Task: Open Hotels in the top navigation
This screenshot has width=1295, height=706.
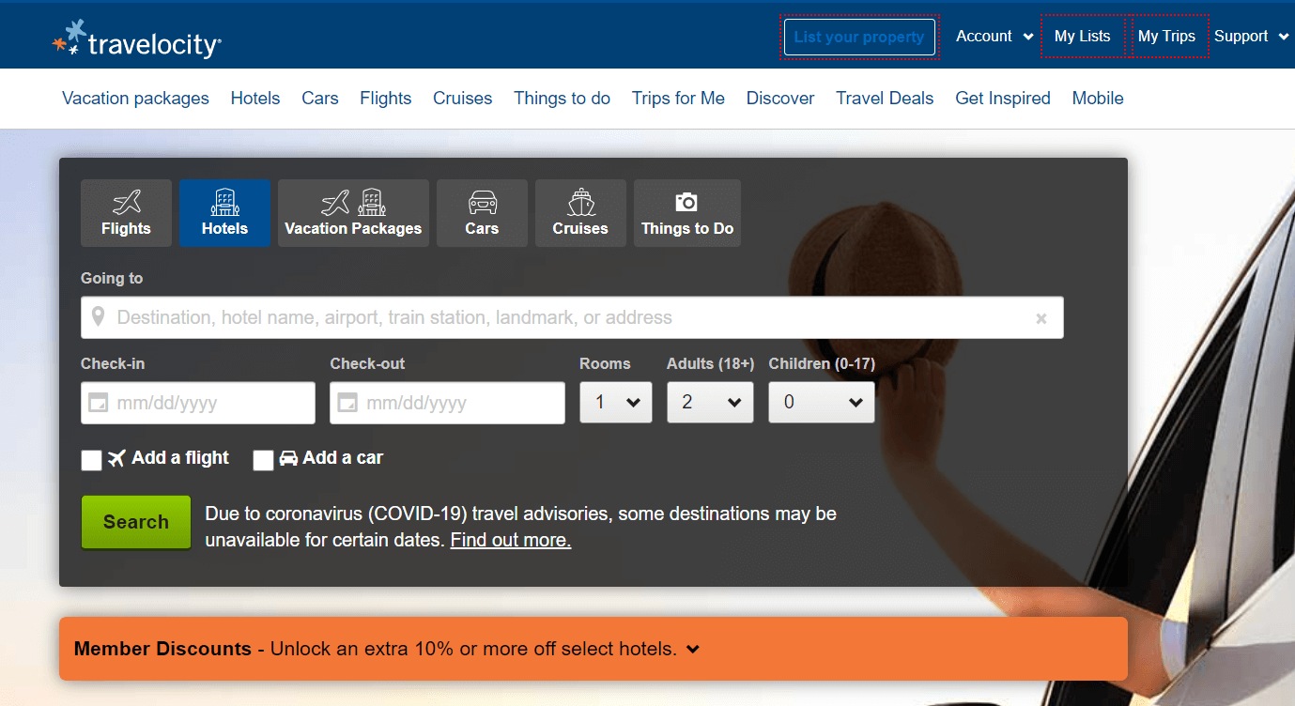Action: click(x=255, y=98)
